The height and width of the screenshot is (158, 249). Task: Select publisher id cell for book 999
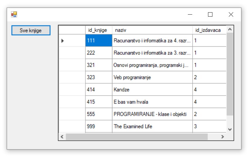(x=209, y=126)
